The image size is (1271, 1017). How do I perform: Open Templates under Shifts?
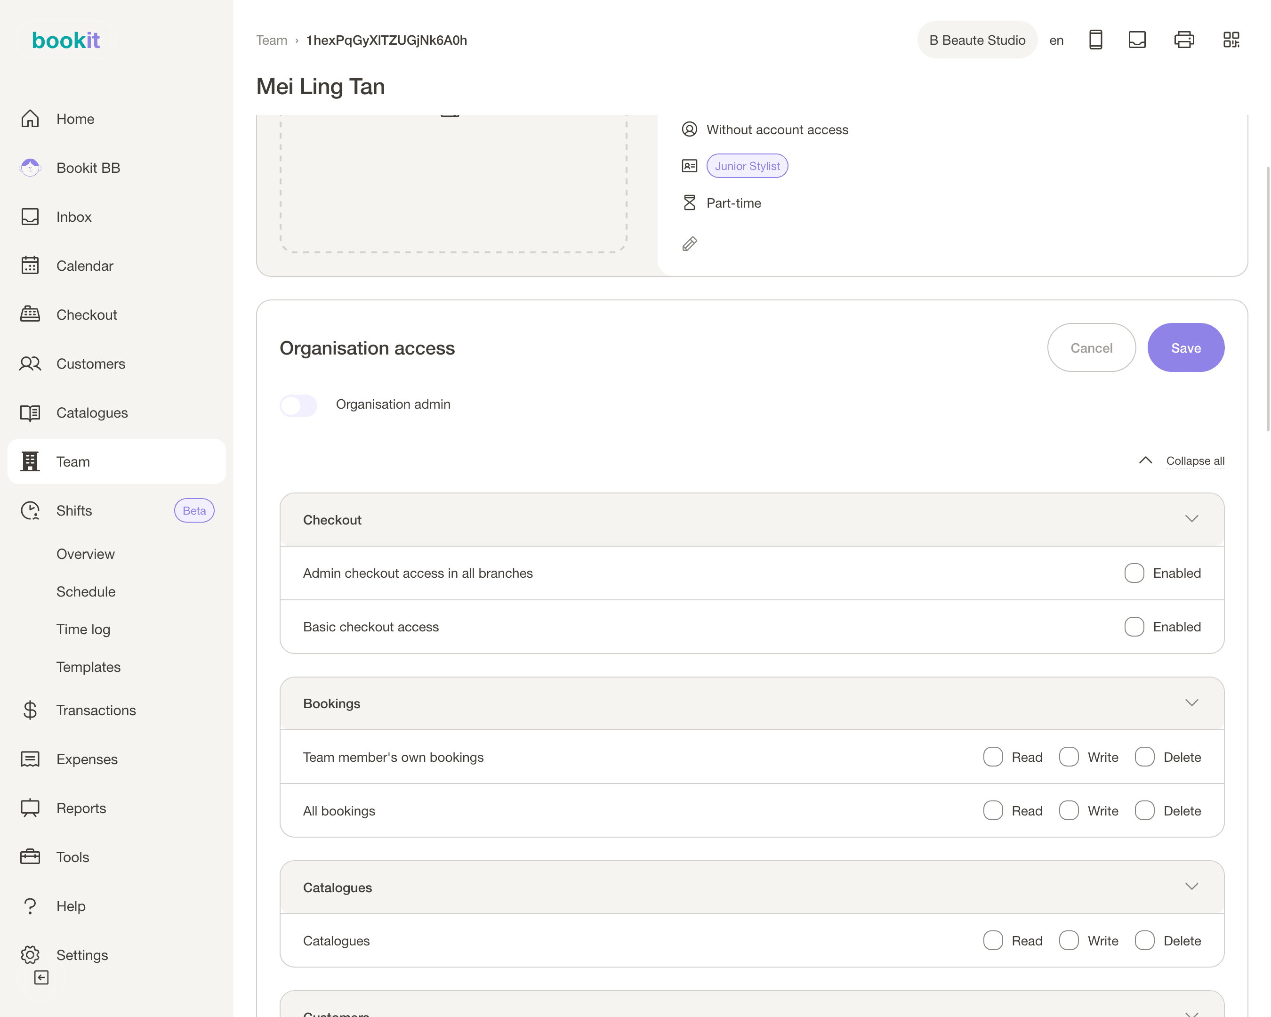(x=88, y=667)
